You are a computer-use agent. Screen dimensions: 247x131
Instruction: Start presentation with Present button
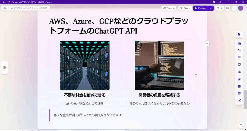click(x=201, y=8)
